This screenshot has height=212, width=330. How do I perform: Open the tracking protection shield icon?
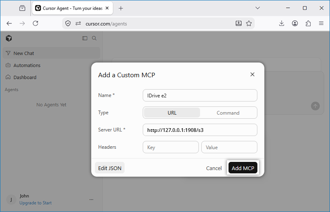68,23
